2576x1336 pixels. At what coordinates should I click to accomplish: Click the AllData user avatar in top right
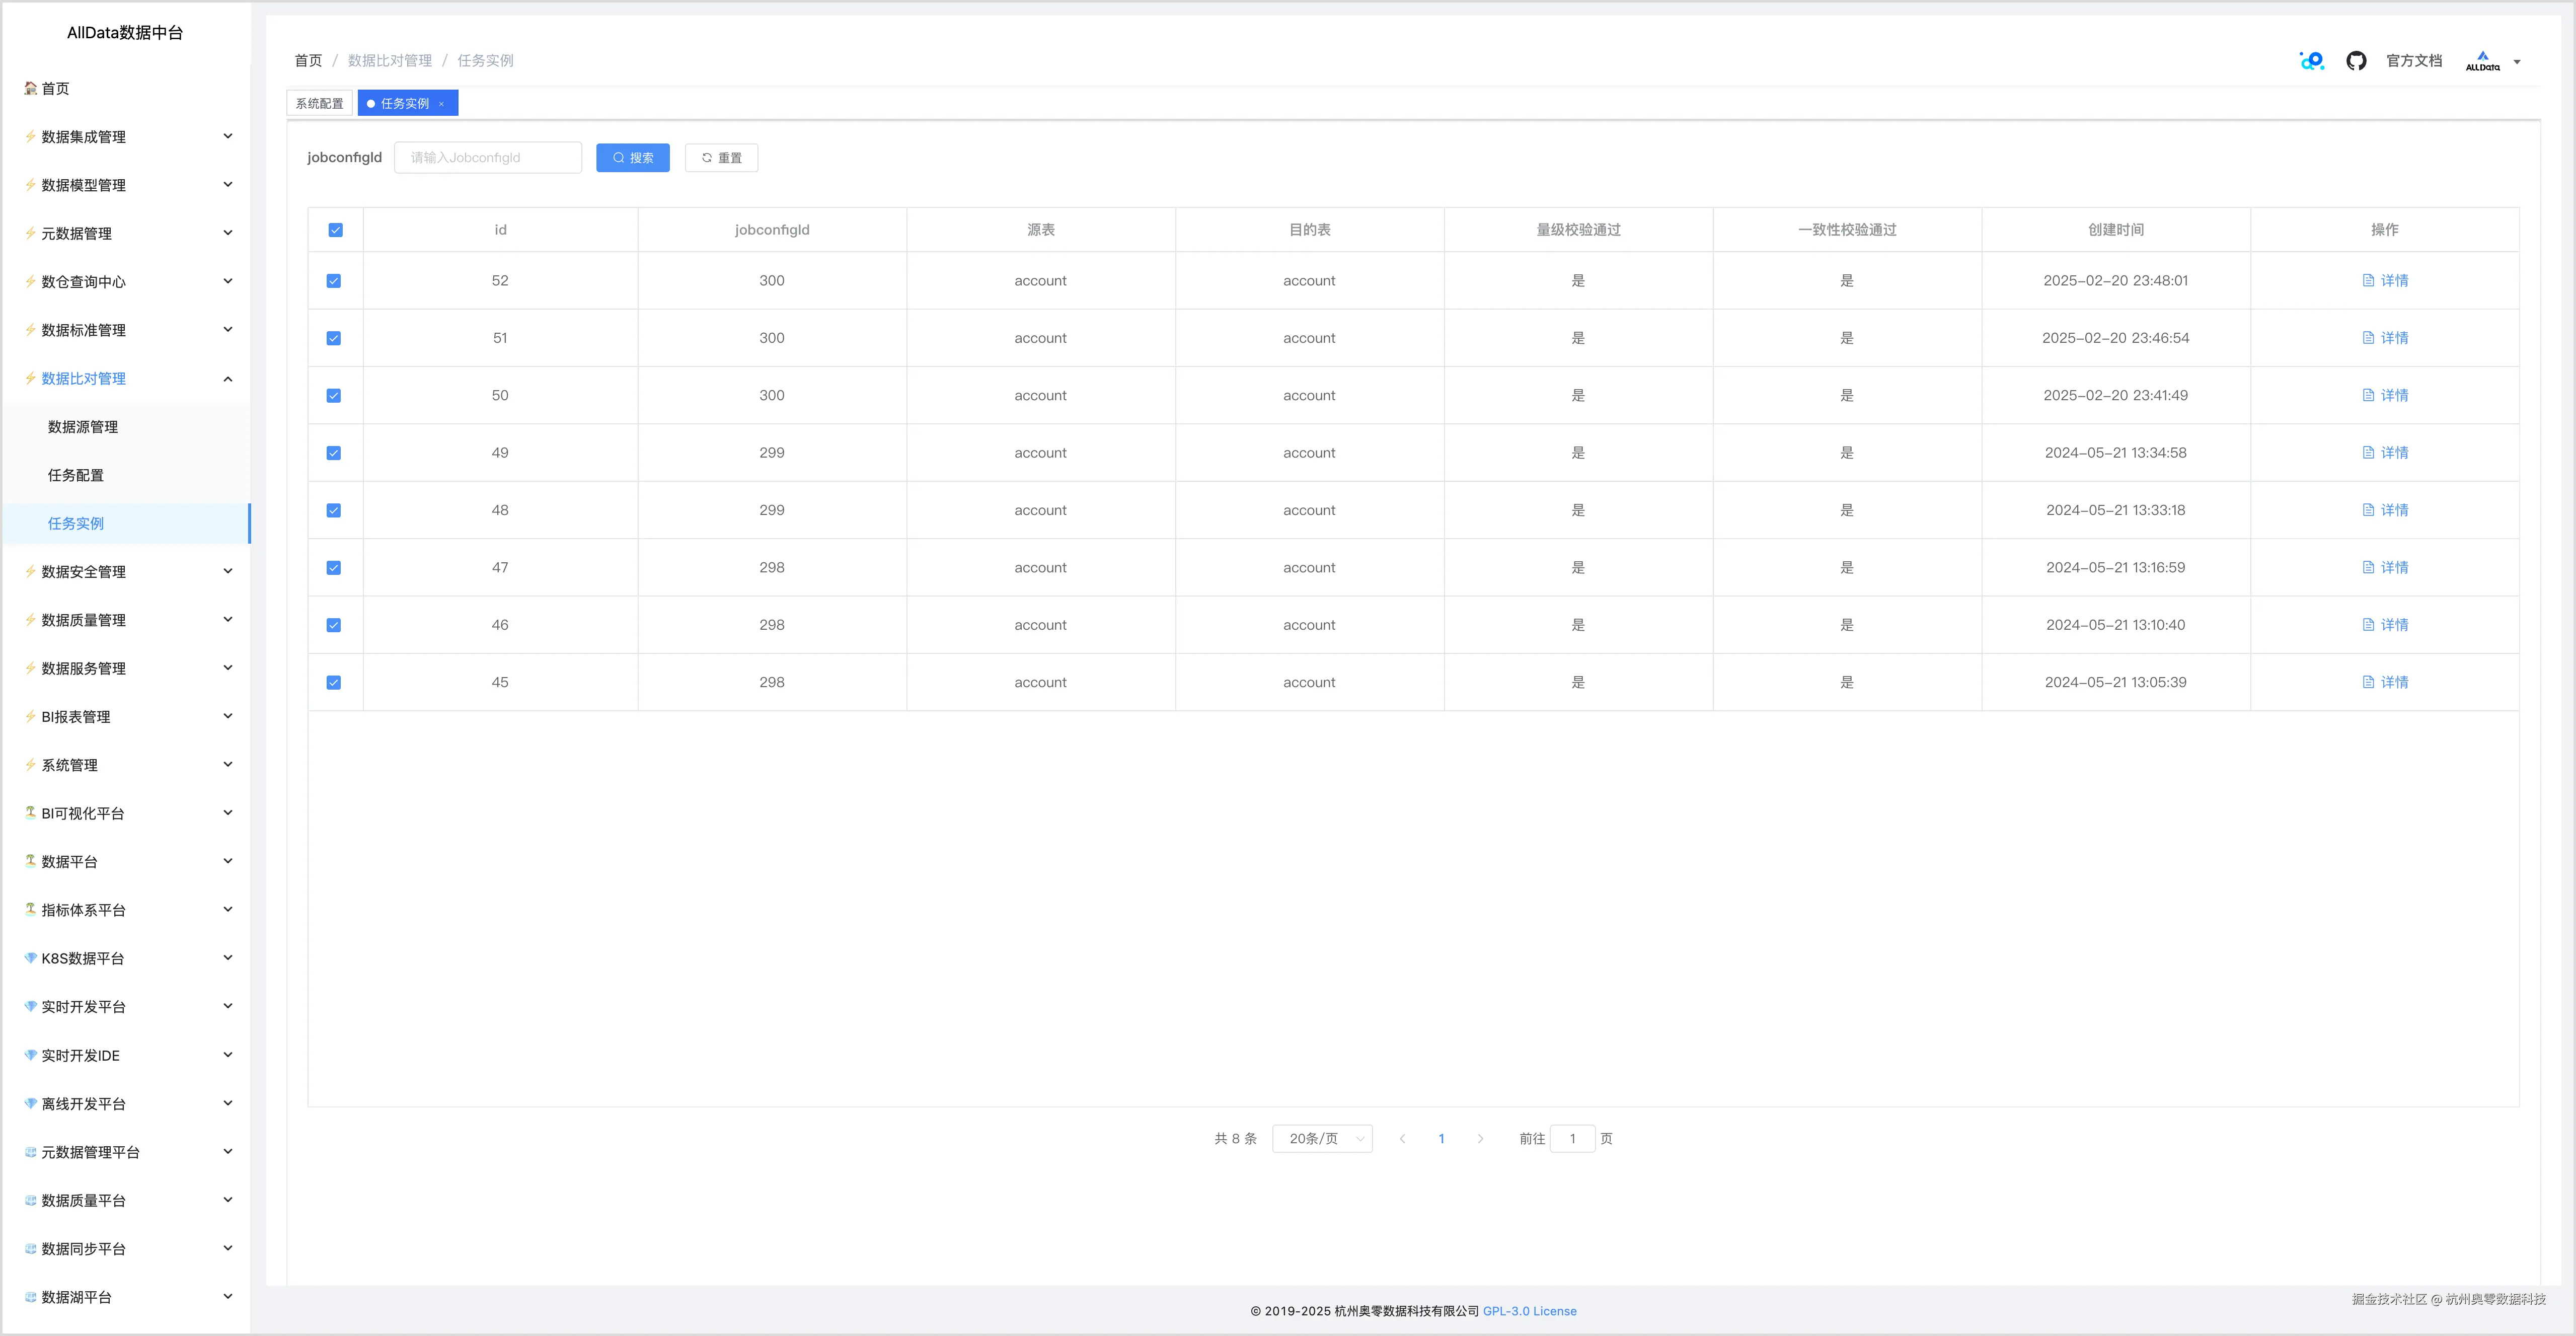tap(2482, 61)
